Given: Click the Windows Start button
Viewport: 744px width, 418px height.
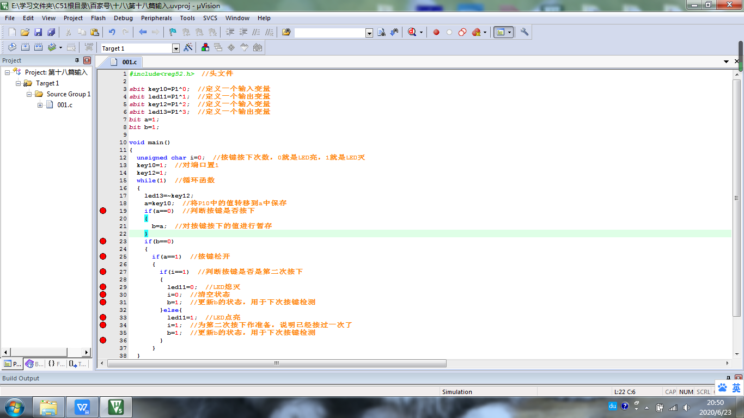Looking at the screenshot, I should point(14,407).
